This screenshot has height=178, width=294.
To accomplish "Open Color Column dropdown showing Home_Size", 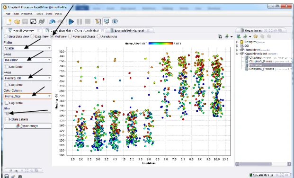I will tap(27, 96).
